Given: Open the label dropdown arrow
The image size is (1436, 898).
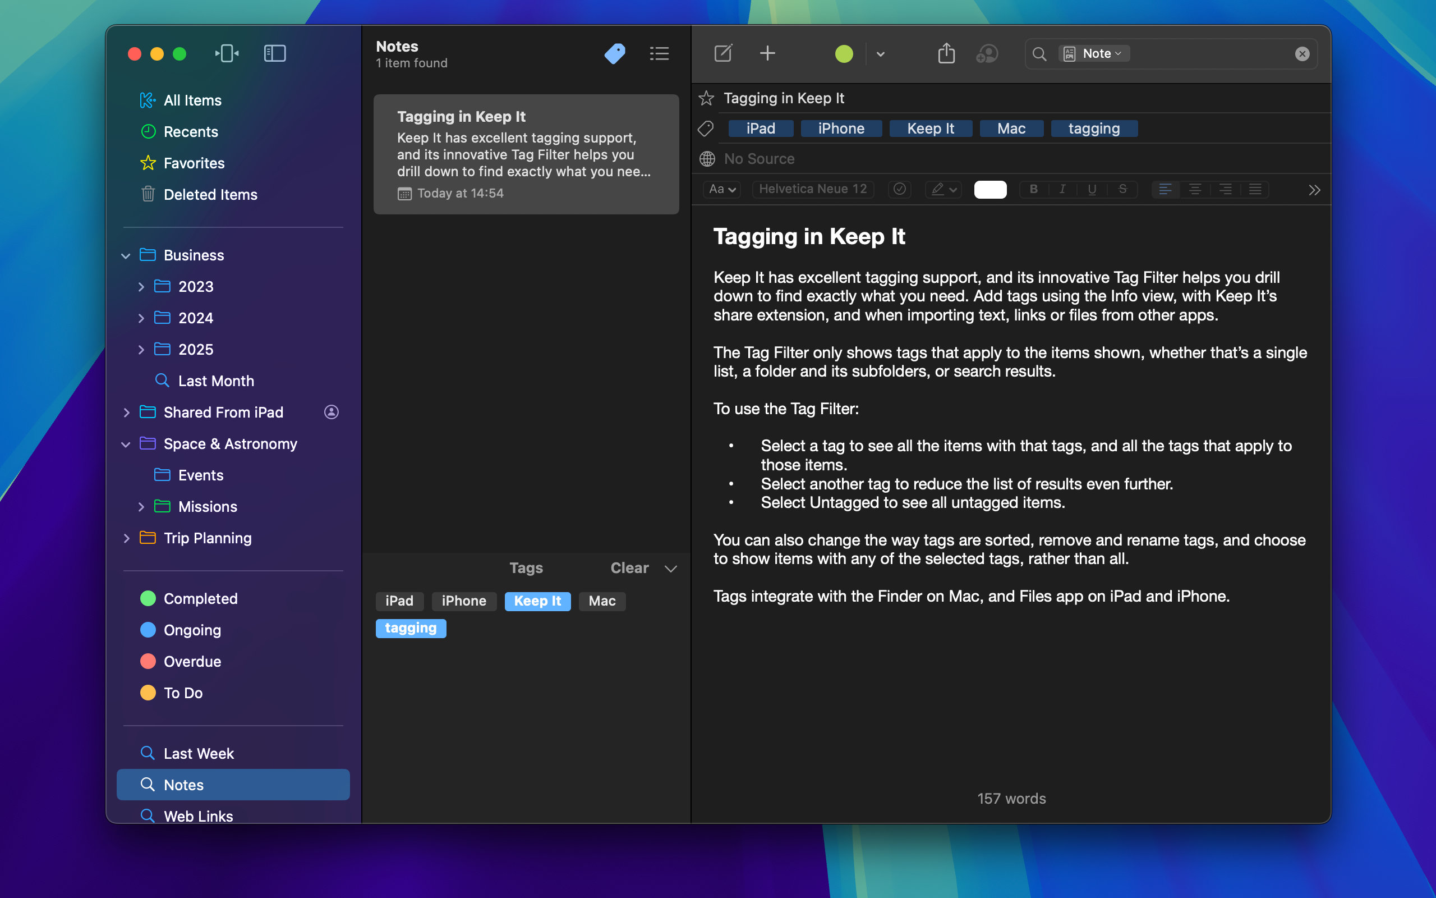Looking at the screenshot, I should tap(881, 54).
